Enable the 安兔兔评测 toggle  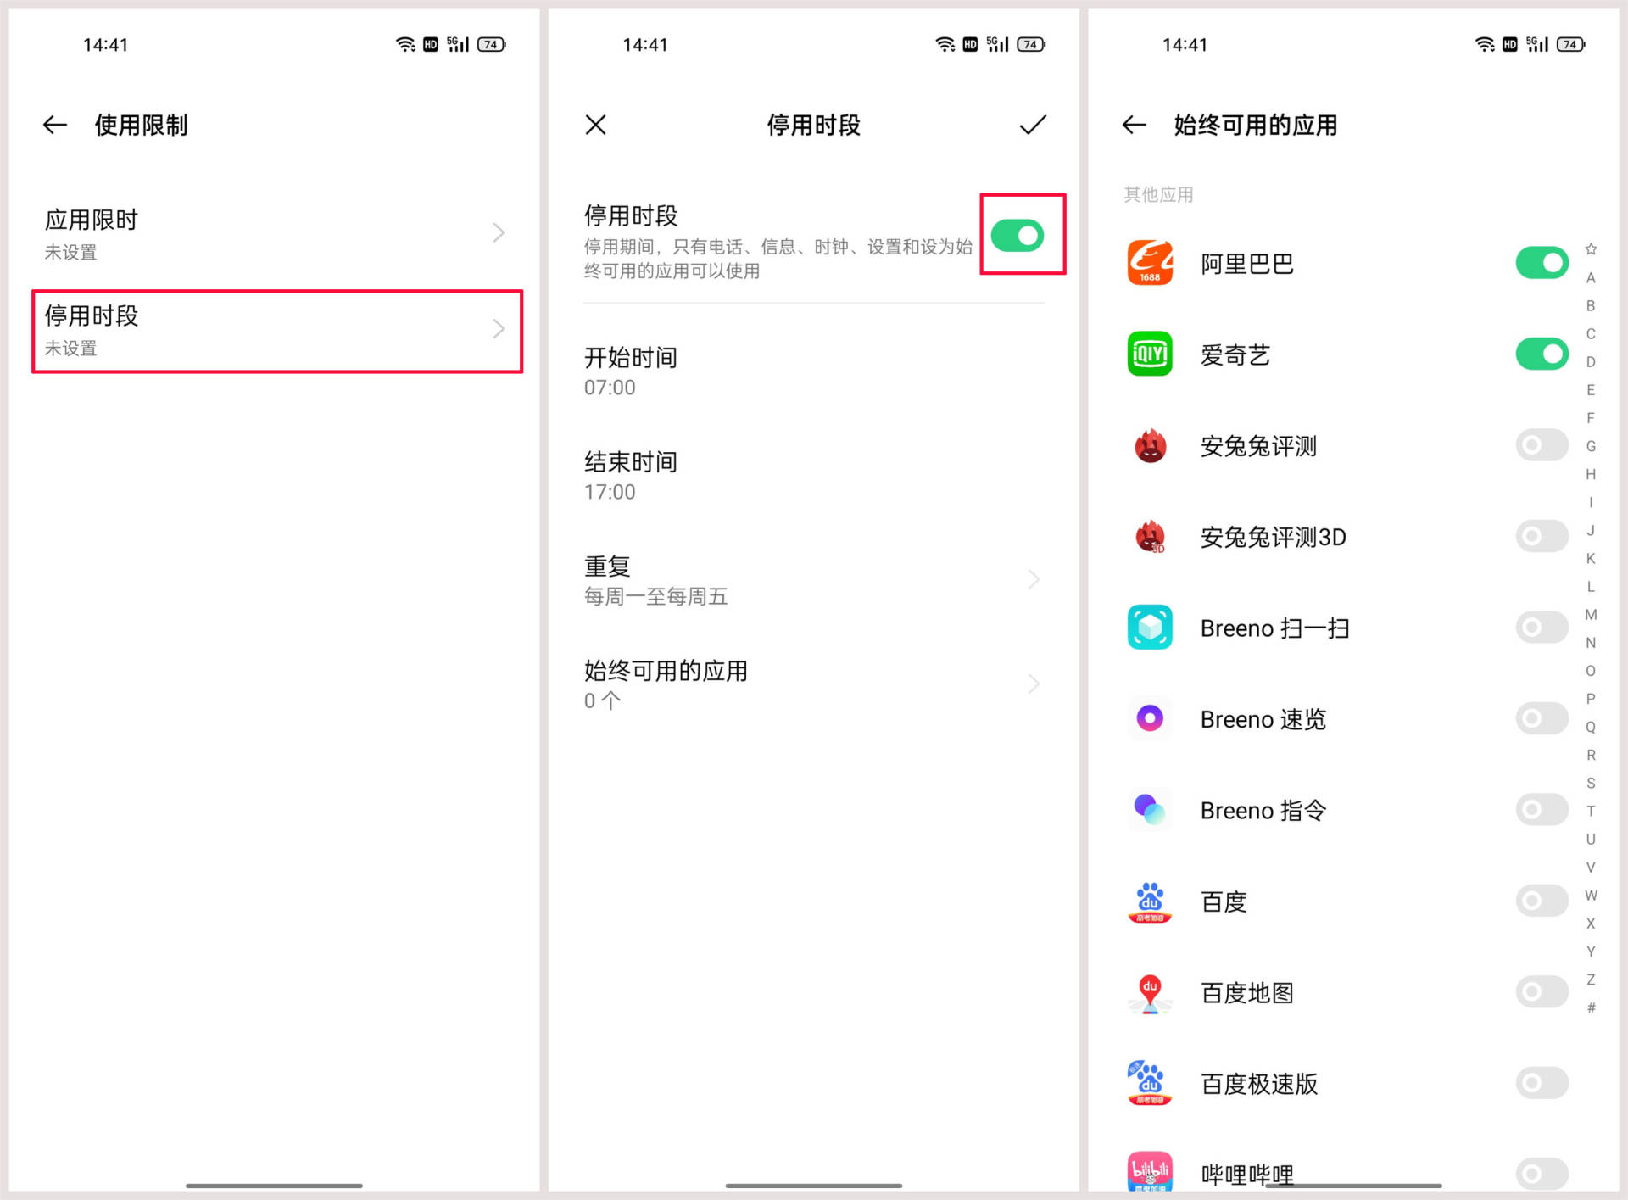click(1542, 444)
